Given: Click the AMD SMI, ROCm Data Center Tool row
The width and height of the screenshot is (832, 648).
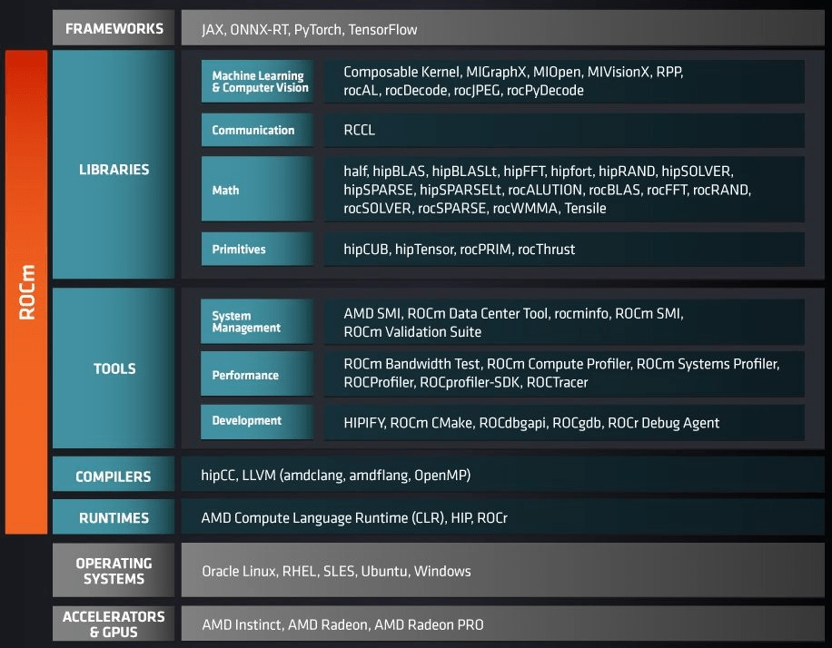Looking at the screenshot, I should pyautogui.click(x=565, y=322).
